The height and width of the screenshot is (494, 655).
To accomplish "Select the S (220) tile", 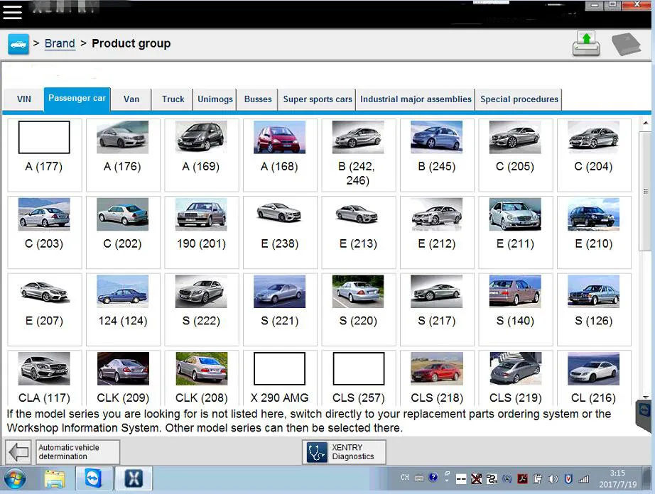I will tap(359, 309).
